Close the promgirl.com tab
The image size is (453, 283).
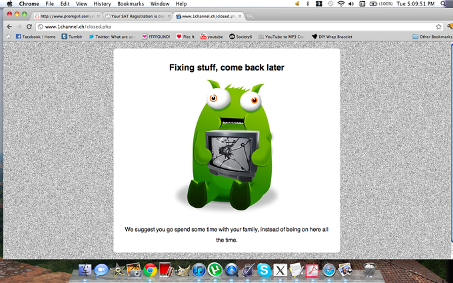pos(98,17)
